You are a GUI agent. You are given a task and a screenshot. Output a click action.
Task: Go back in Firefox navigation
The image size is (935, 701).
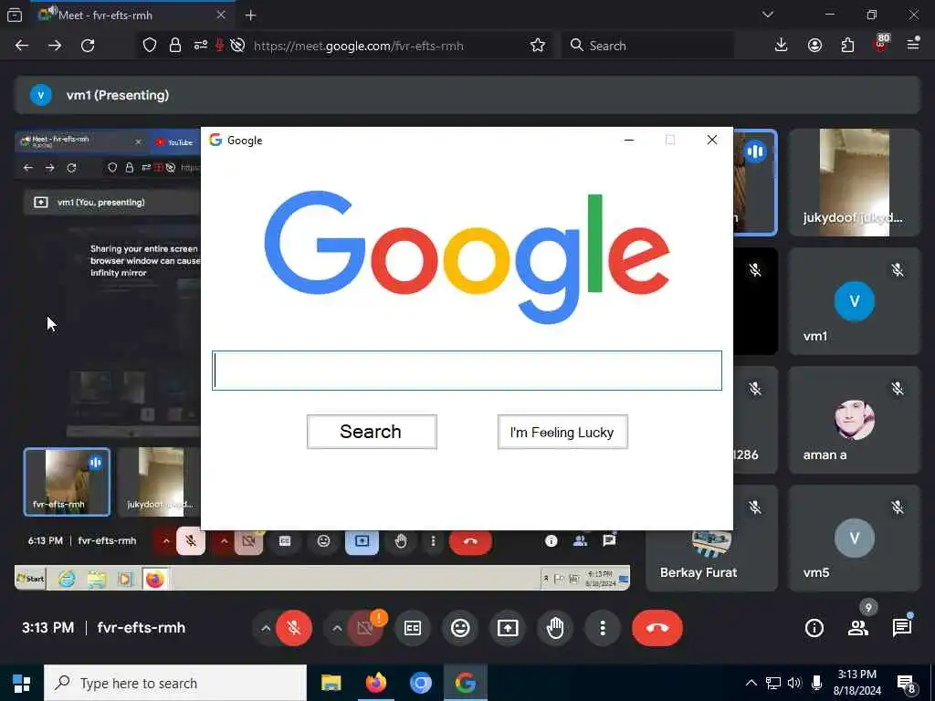[x=22, y=46]
